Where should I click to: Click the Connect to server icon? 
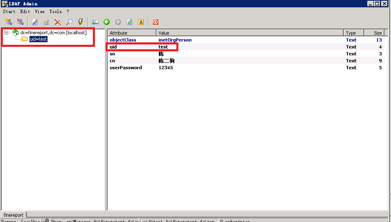point(9,22)
